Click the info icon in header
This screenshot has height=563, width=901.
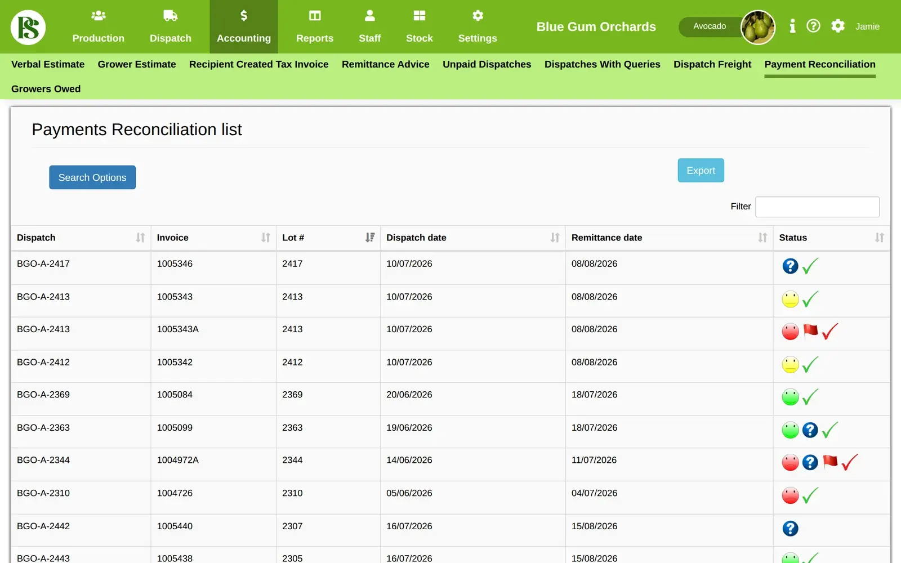[792, 26]
